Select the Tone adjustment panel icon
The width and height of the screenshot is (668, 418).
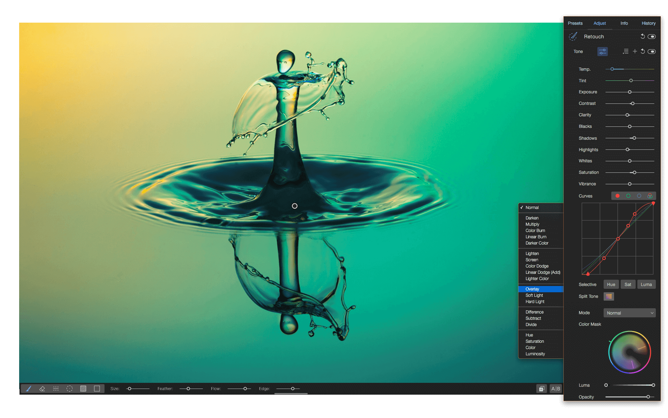coord(602,51)
